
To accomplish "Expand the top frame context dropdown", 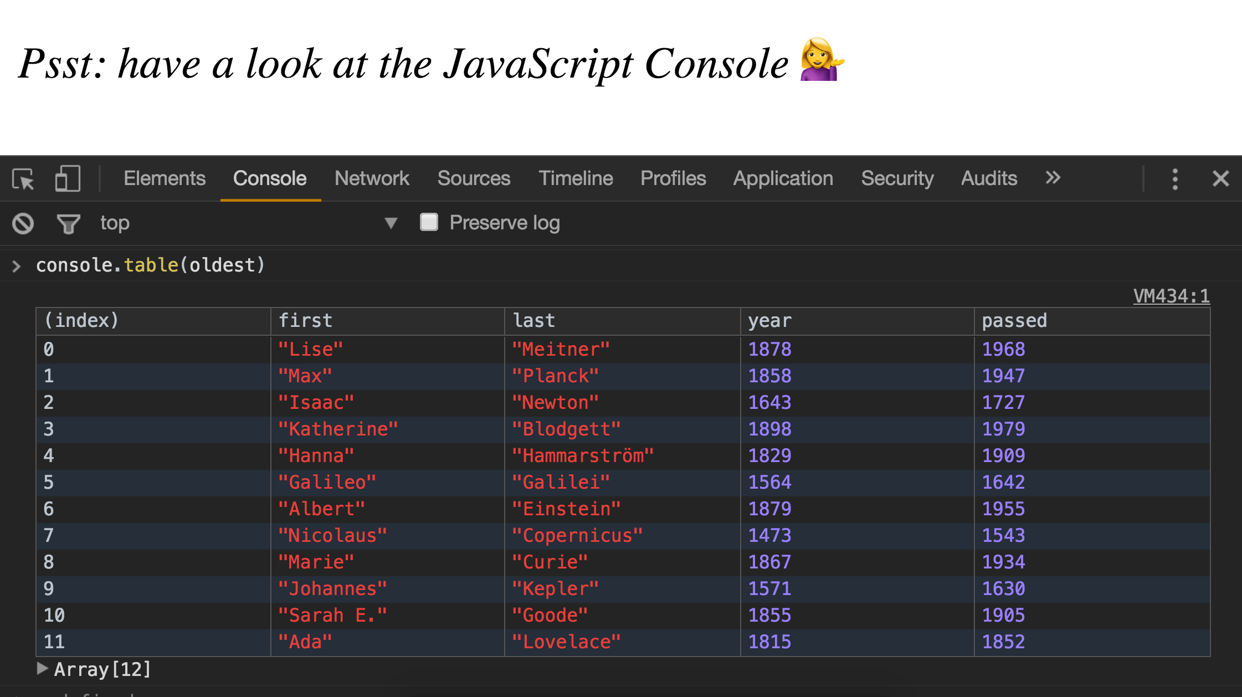I will [395, 223].
